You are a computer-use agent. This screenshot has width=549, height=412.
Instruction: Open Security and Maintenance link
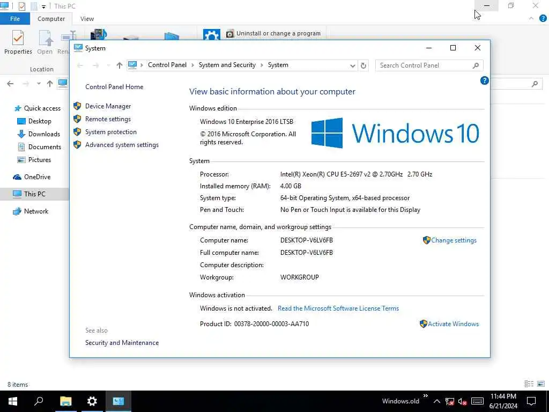(122, 343)
